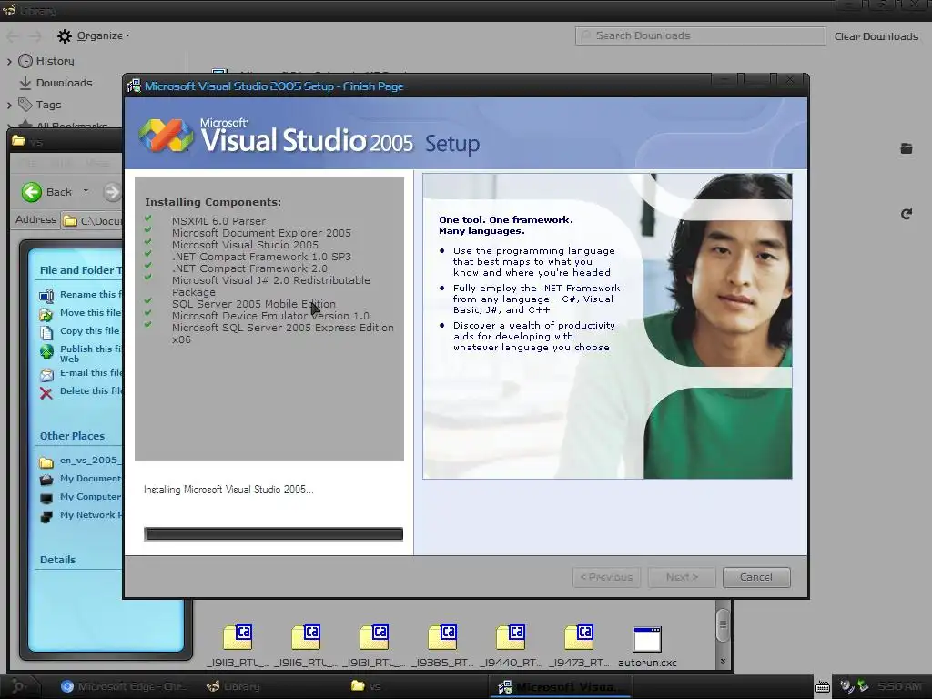Click the Back arrow in Library toolbar
Viewport: 932px width, 699px height.
click(x=13, y=36)
